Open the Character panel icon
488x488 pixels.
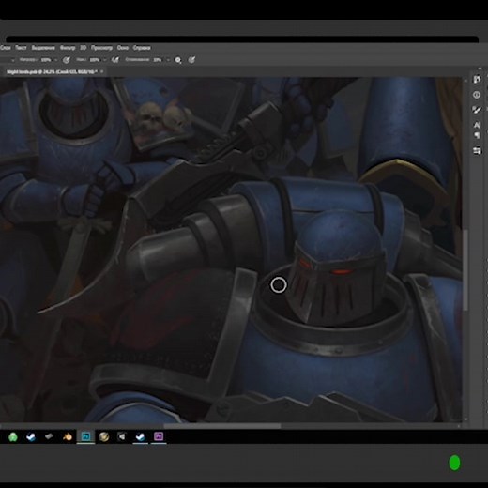click(x=477, y=125)
